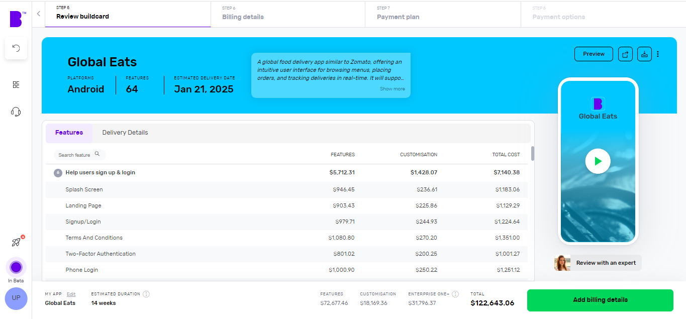Click the TOTAL COST column header
This screenshot has width=686, height=319.
pos(506,155)
